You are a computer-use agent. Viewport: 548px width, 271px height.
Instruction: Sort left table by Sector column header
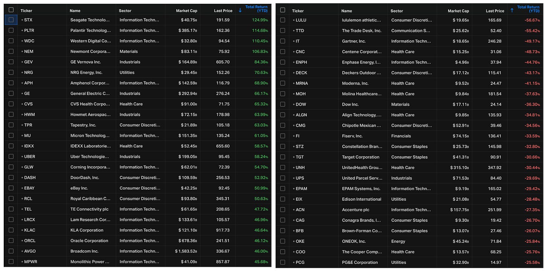coord(125,11)
